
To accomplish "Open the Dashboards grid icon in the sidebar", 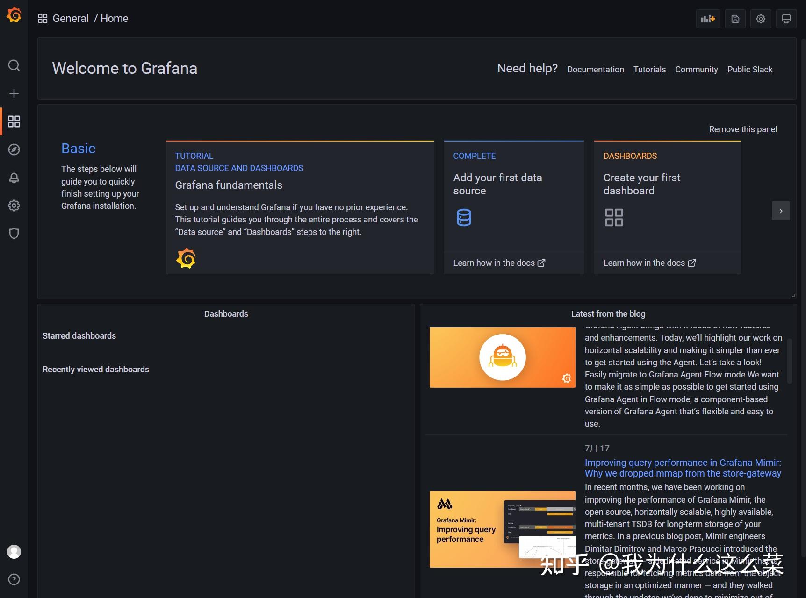I will pos(14,121).
